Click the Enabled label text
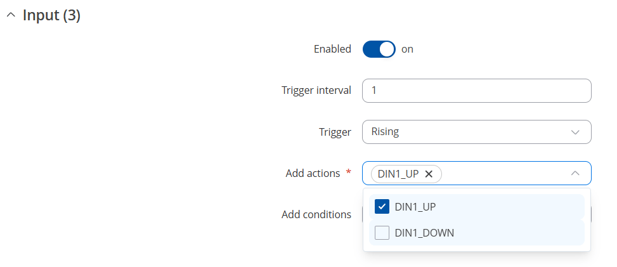The width and height of the screenshot is (617, 267). (332, 49)
